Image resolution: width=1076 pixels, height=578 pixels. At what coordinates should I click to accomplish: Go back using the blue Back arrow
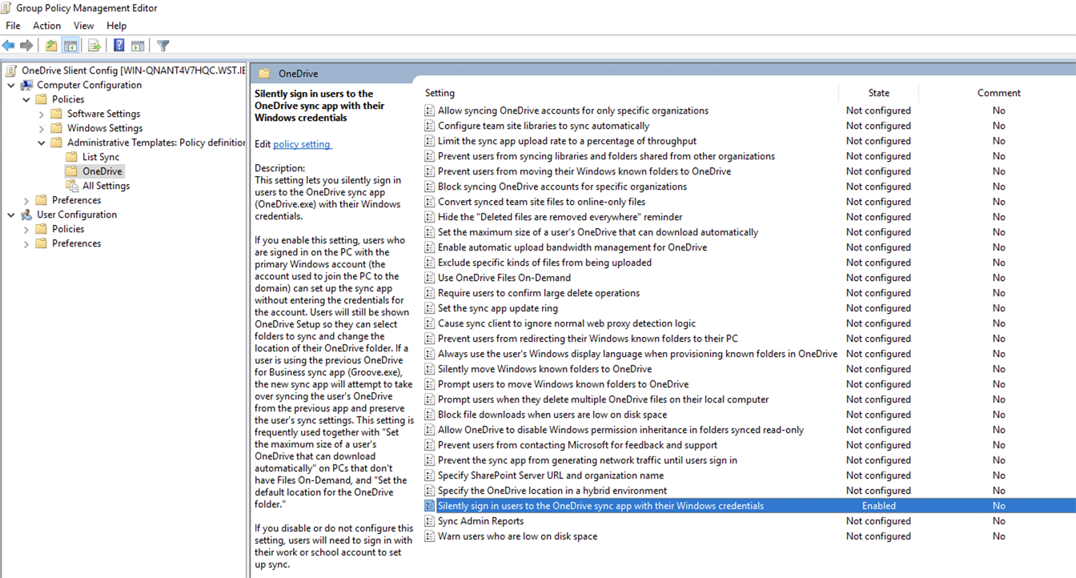tap(9, 46)
